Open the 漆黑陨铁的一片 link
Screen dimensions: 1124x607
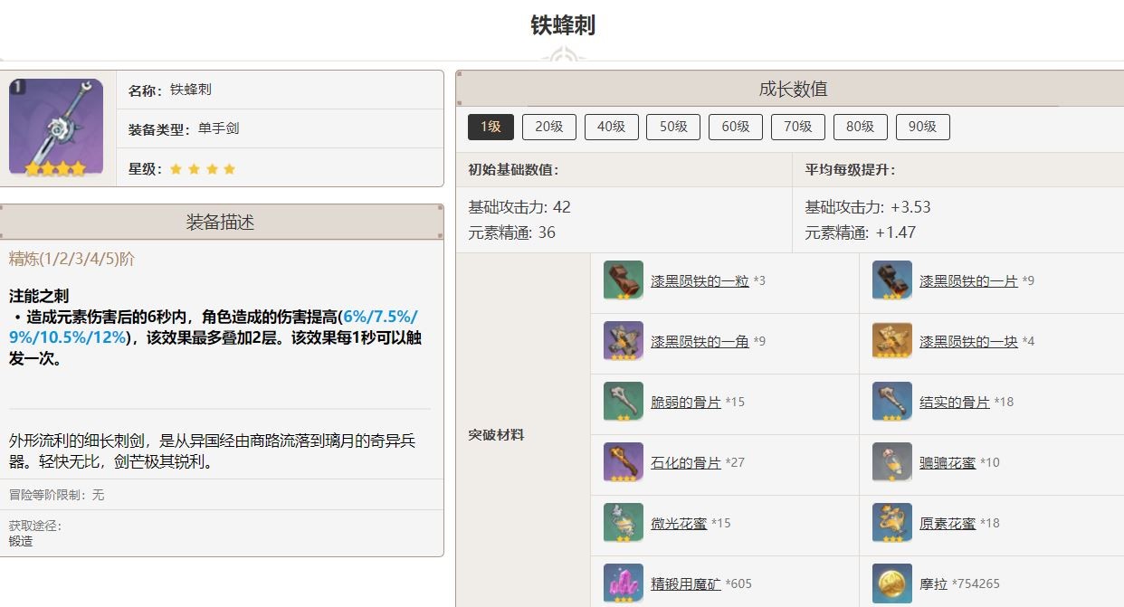coord(968,281)
